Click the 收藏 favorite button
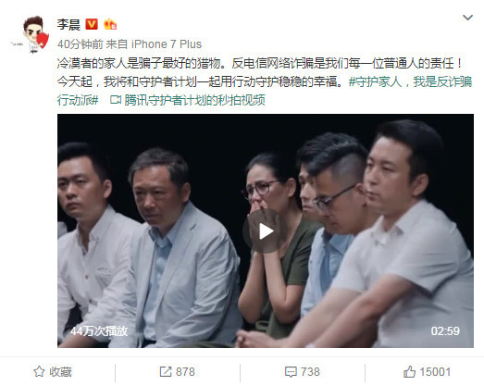The width and height of the screenshot is (484, 386). tap(53, 372)
